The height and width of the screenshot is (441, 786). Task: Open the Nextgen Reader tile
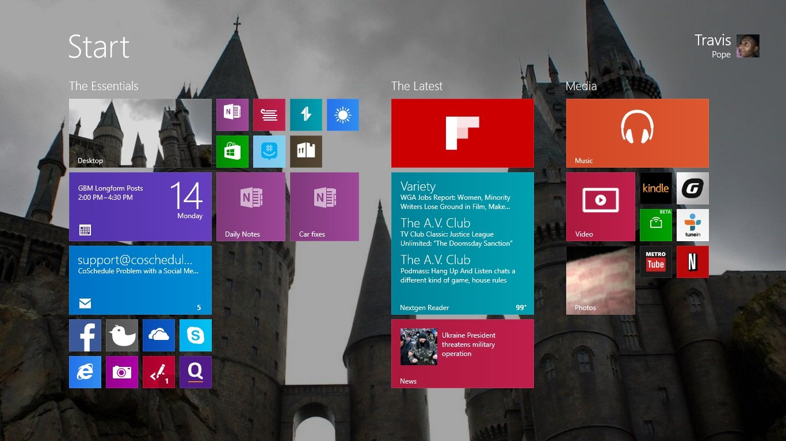coord(463,243)
